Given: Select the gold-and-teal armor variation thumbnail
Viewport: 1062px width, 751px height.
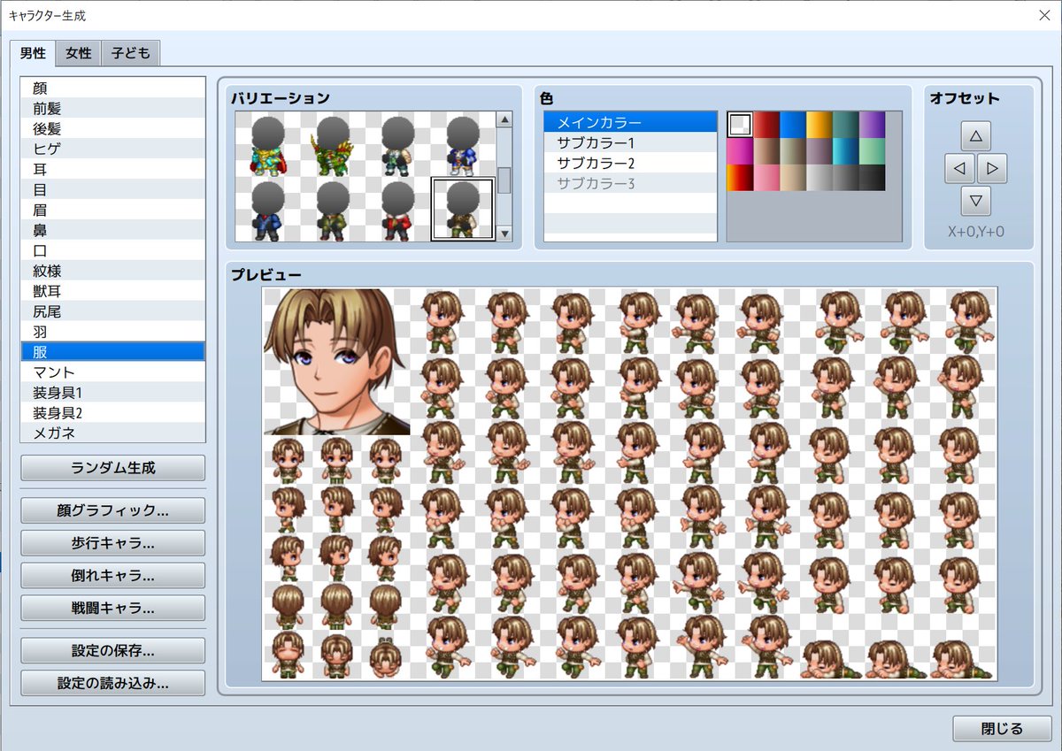Looking at the screenshot, I should [267, 145].
